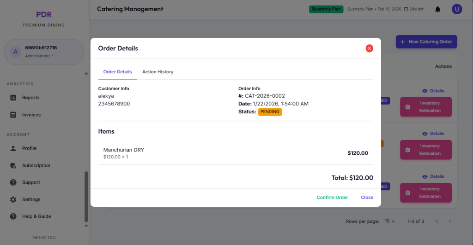Close the Order Details dialog with red X

pyautogui.click(x=369, y=48)
